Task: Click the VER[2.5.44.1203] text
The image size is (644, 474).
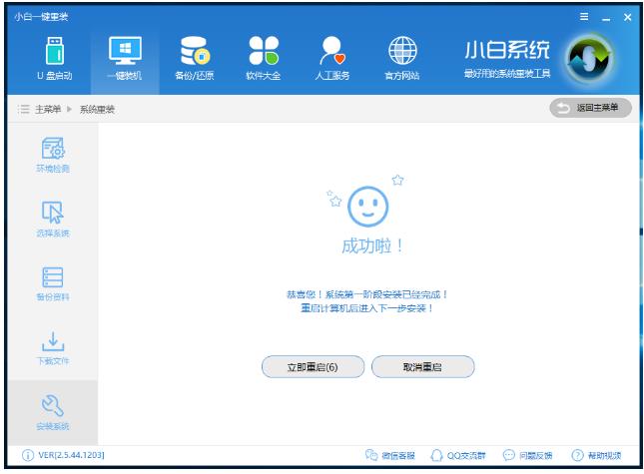Action: pyautogui.click(x=72, y=455)
